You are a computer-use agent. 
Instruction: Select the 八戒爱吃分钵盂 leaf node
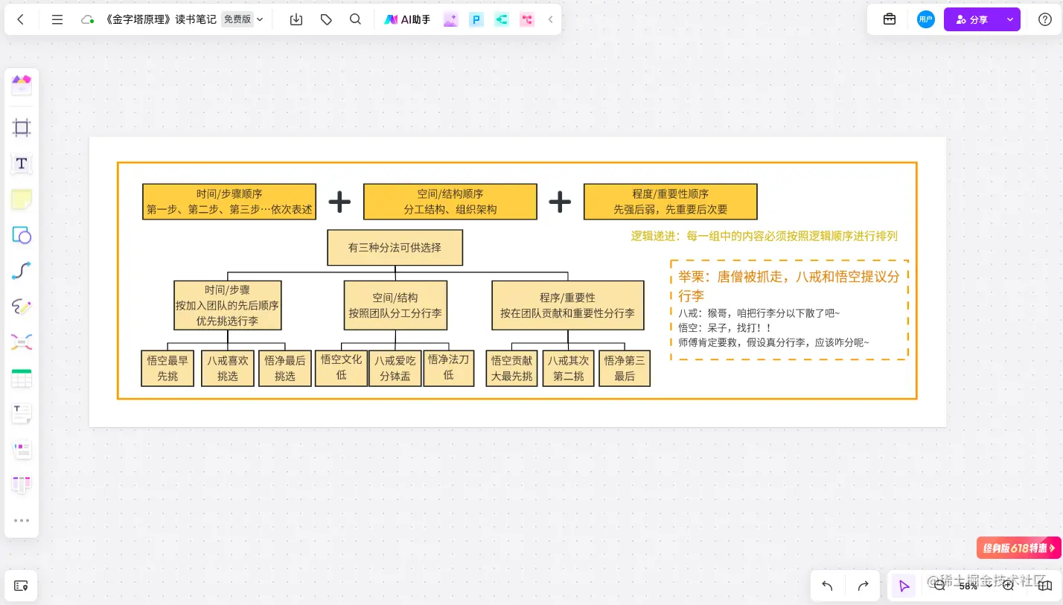point(395,368)
